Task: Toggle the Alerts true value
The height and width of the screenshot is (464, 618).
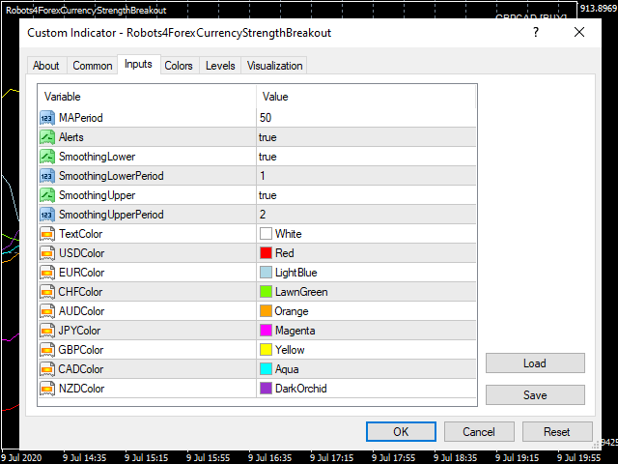Action: [x=267, y=137]
